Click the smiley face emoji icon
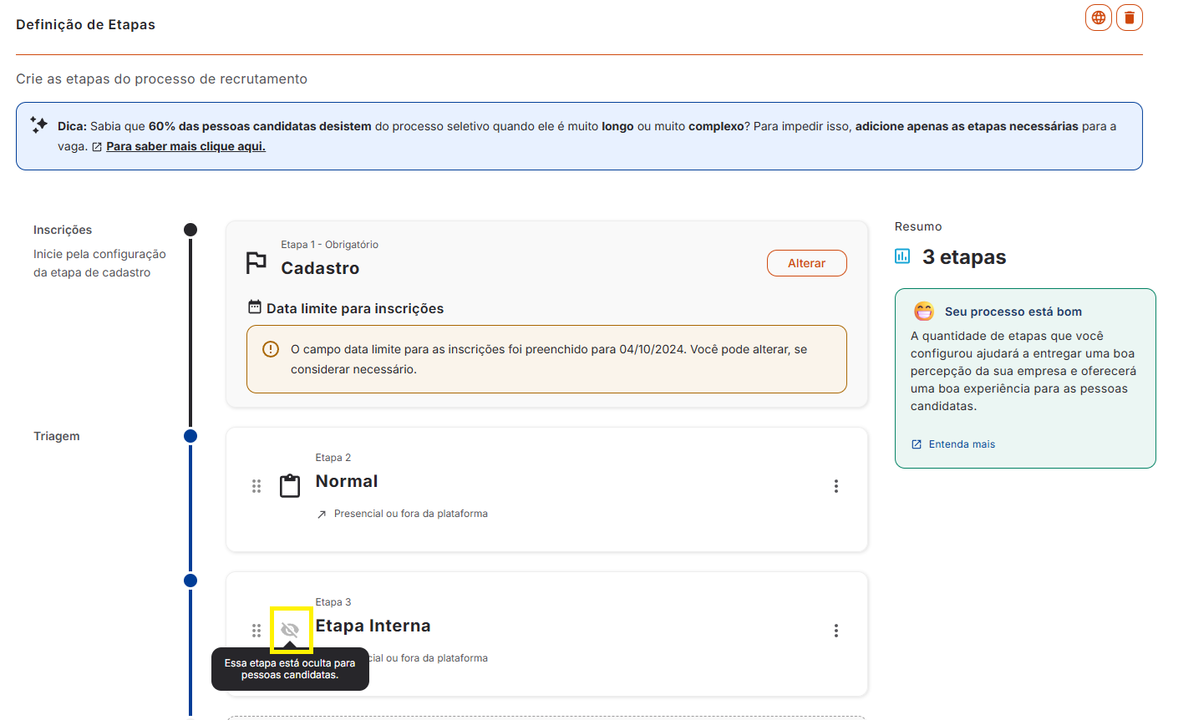The image size is (1178, 720). 923,312
